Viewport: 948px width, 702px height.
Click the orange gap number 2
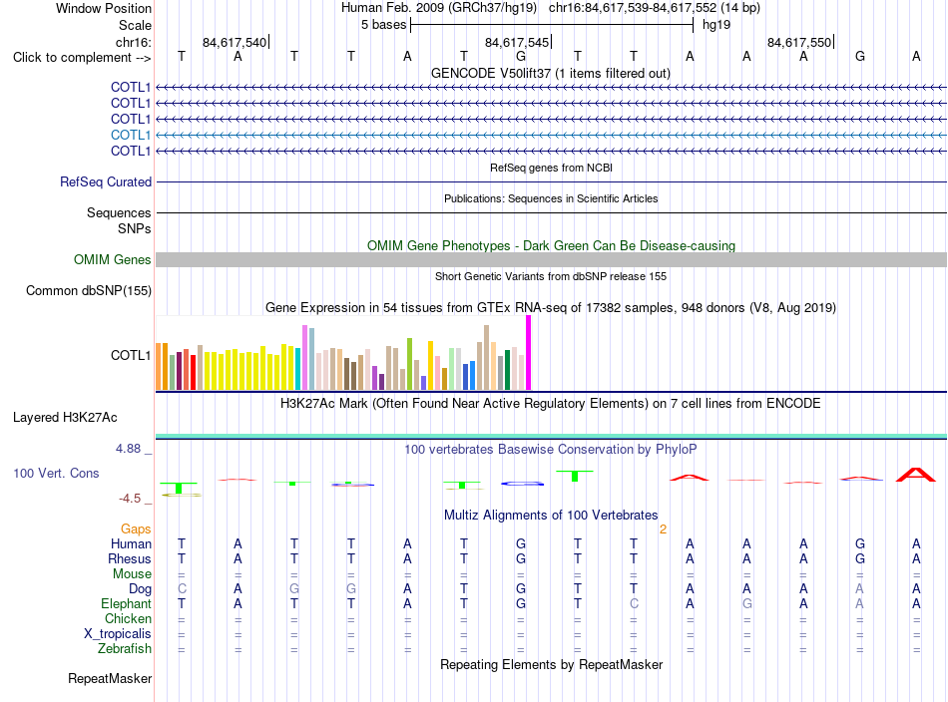pos(663,529)
